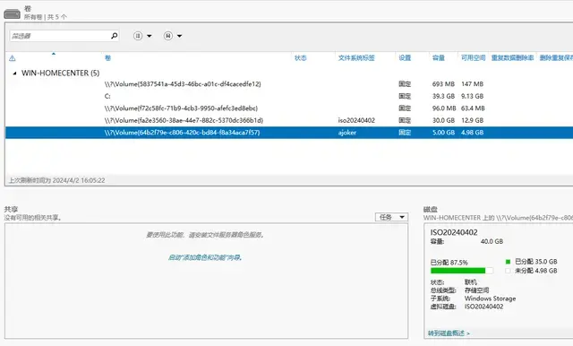
Task: Open the list view options icon
Action: pos(138,36)
